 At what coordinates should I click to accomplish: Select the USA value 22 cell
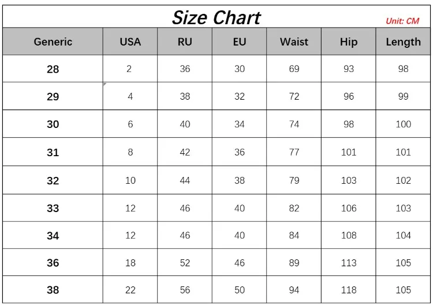pyautogui.click(x=130, y=290)
